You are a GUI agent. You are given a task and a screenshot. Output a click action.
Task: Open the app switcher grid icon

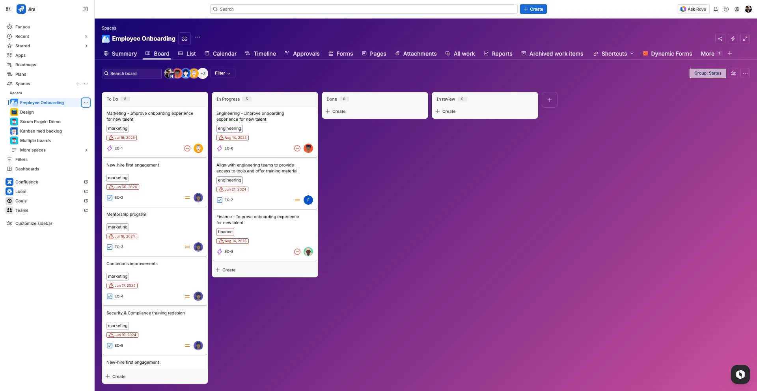[x=8, y=9]
